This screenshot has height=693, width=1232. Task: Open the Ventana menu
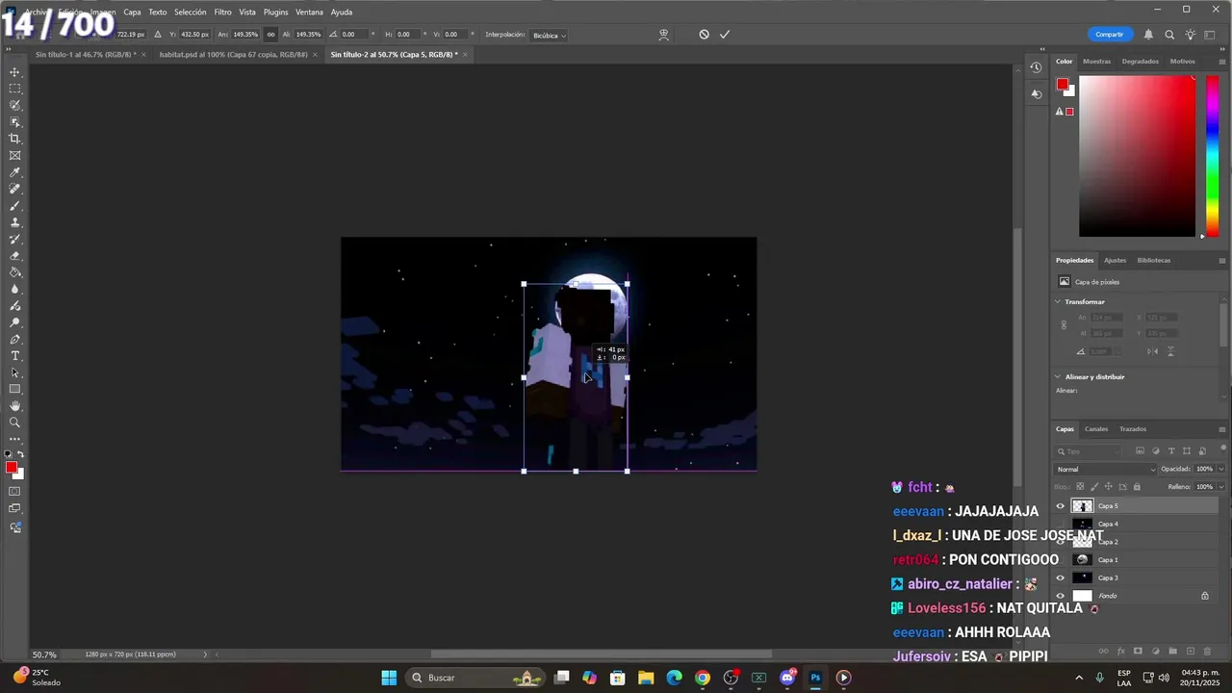tap(309, 12)
